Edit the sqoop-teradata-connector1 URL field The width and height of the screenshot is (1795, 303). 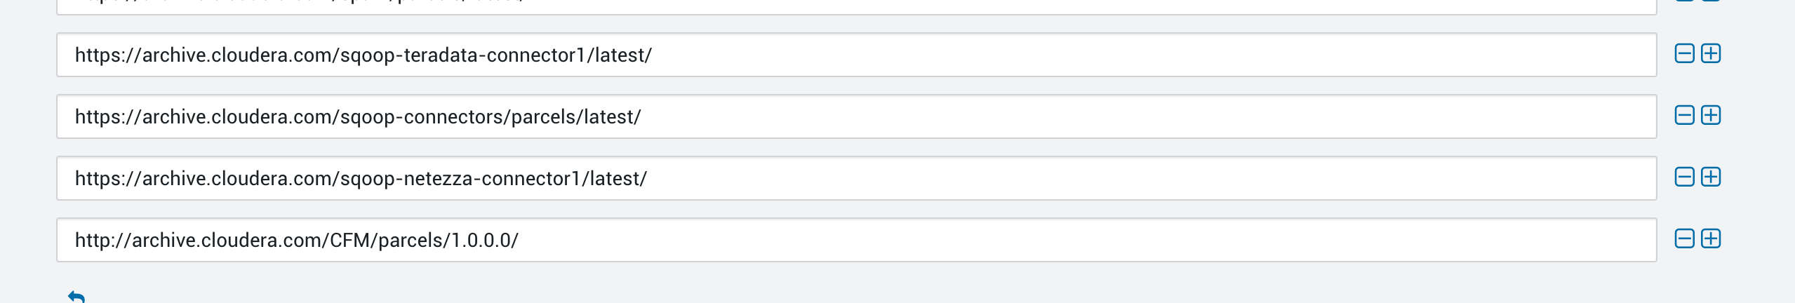(x=856, y=55)
